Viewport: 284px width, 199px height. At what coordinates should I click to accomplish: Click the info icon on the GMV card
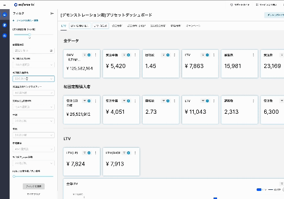[89, 55]
